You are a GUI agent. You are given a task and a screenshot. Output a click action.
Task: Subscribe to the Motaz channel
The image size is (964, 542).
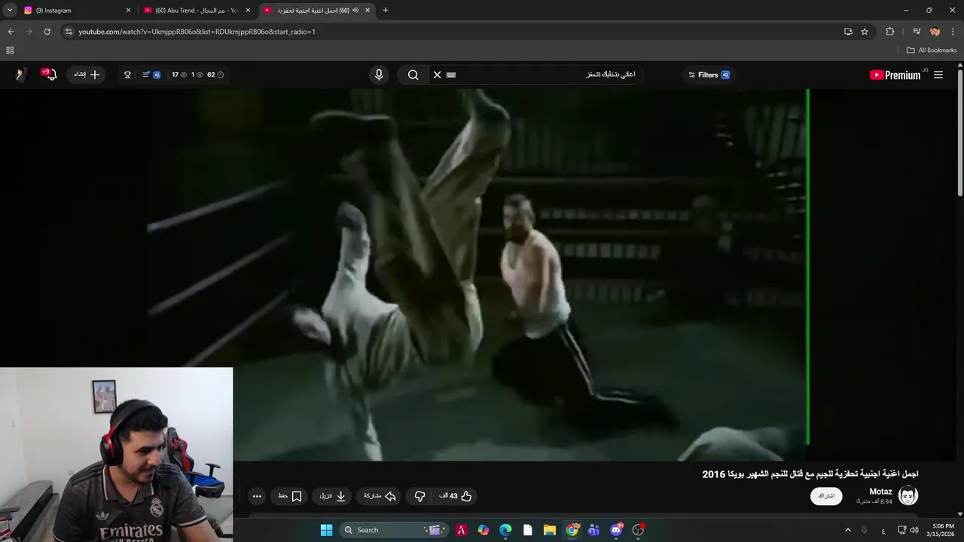point(826,496)
